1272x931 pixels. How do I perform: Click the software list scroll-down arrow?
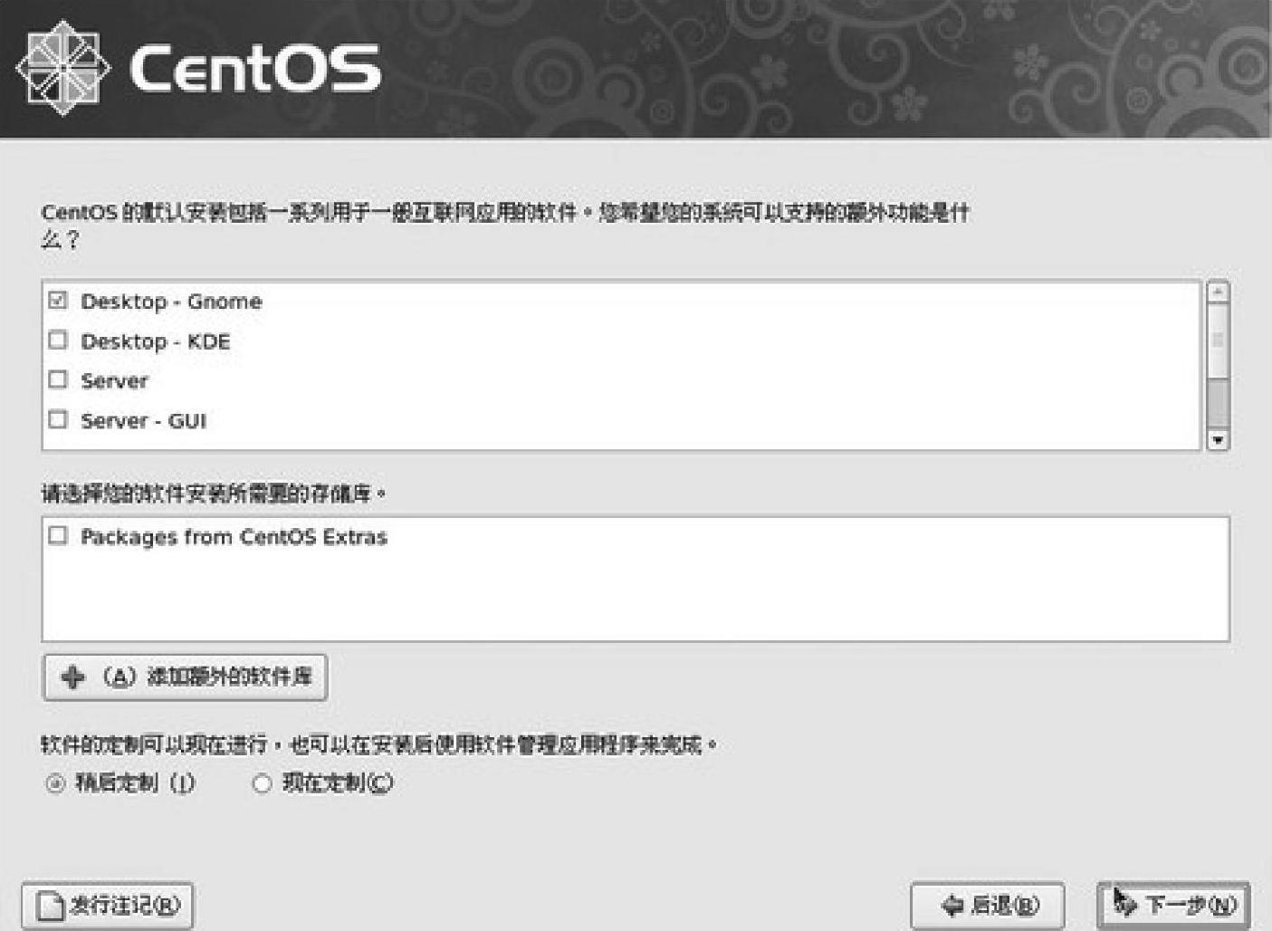(x=1218, y=440)
